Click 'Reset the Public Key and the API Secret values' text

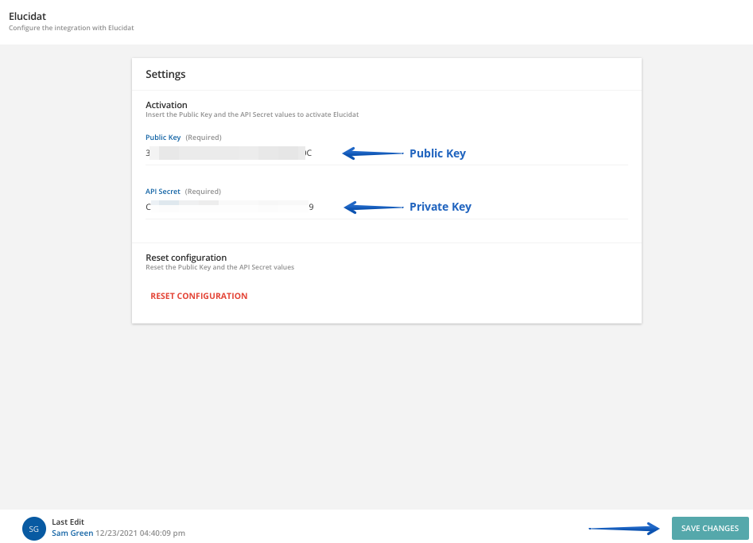[x=220, y=267]
